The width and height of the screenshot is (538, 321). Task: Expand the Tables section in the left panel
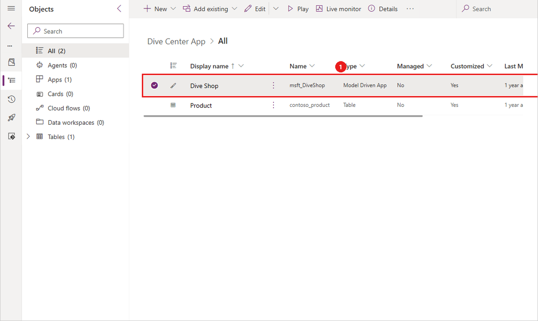28,136
